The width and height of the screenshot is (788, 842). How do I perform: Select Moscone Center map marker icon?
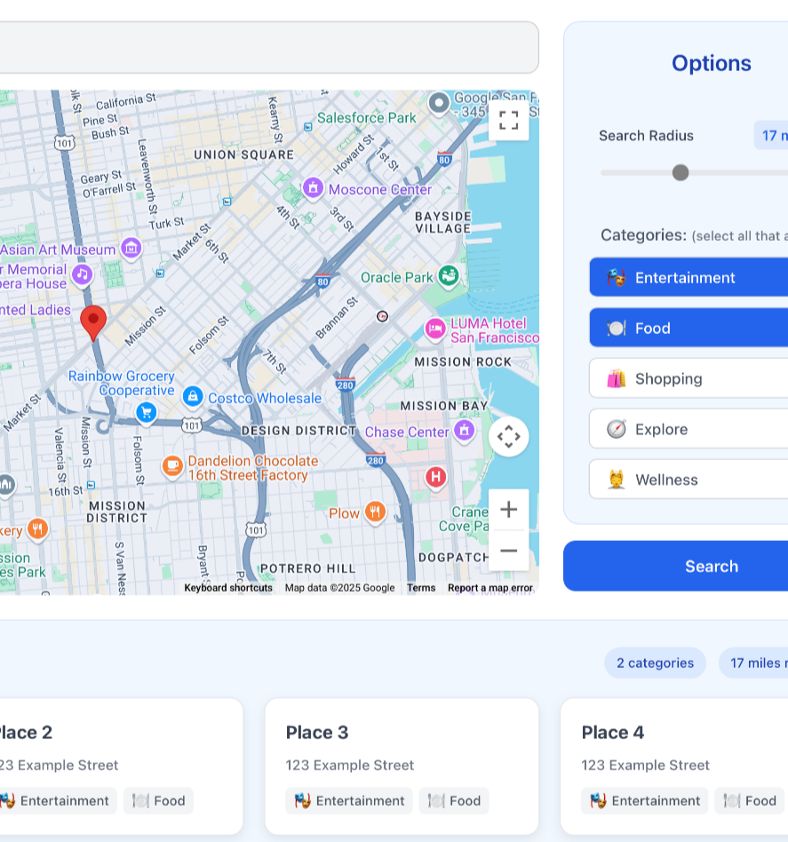pyautogui.click(x=313, y=188)
